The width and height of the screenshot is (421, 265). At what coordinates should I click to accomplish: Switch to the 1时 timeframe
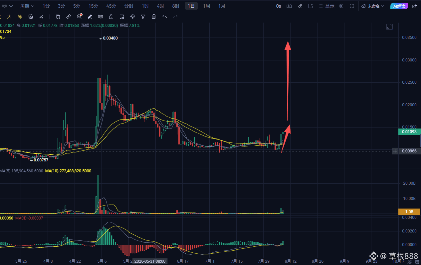click(x=145, y=6)
